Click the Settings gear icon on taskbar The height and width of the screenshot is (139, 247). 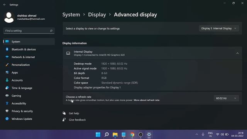click(149, 134)
